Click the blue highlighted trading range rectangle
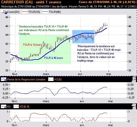The width and height of the screenshot is (137, 127). coord(83,36)
